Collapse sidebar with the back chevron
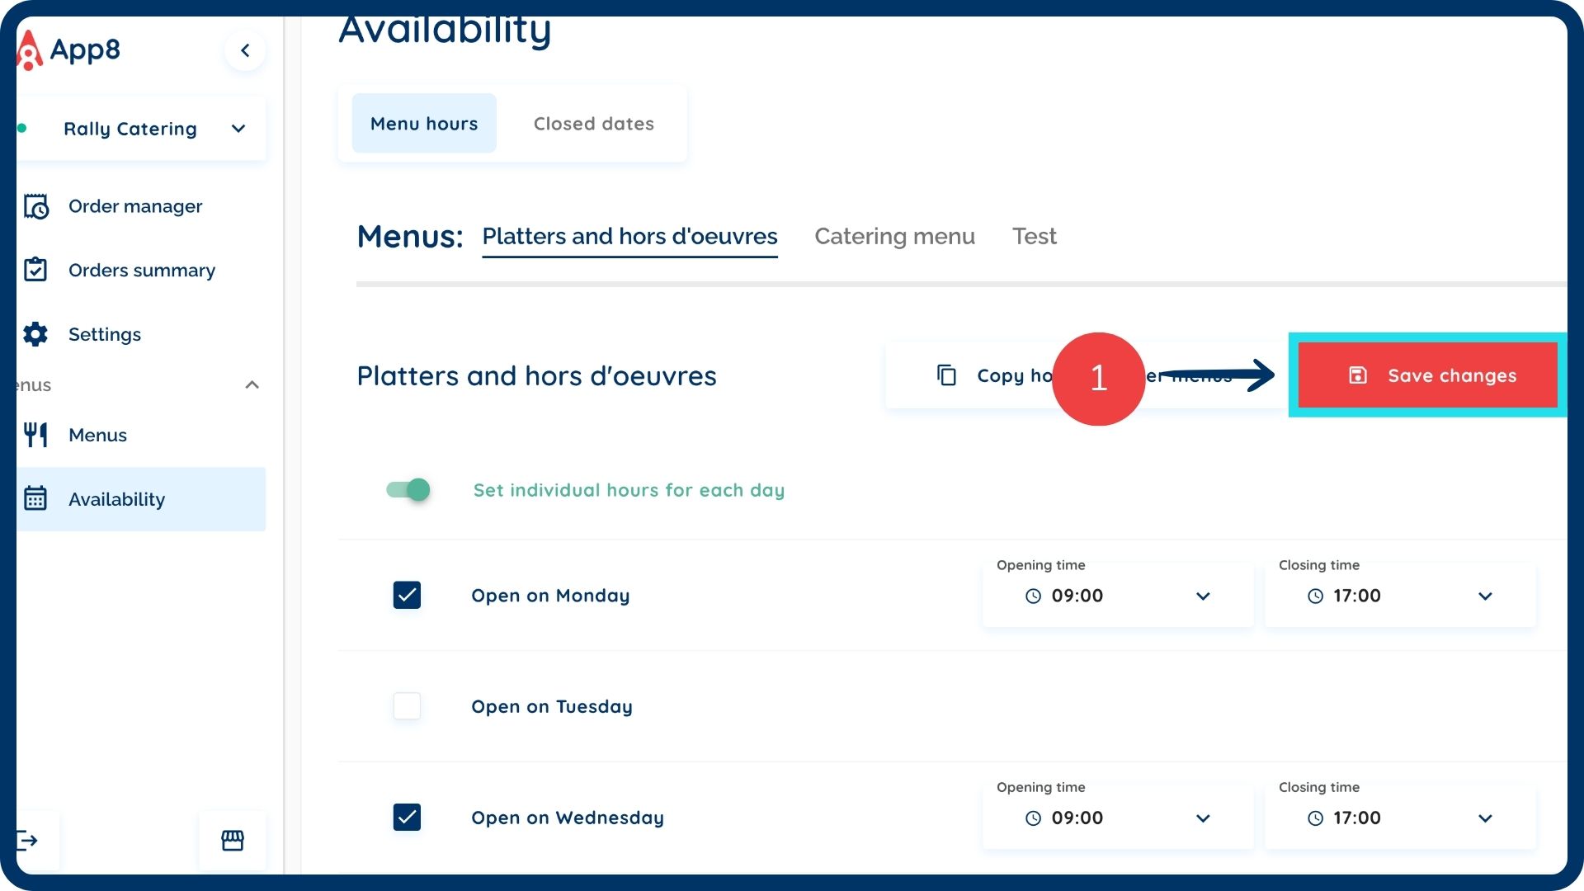1584x891 pixels. (245, 50)
